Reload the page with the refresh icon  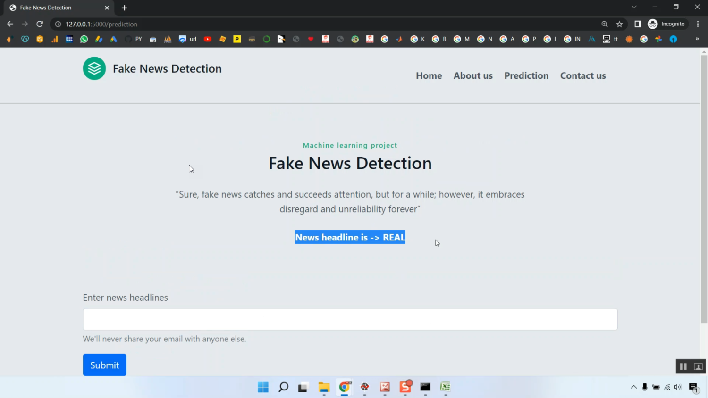(40, 24)
